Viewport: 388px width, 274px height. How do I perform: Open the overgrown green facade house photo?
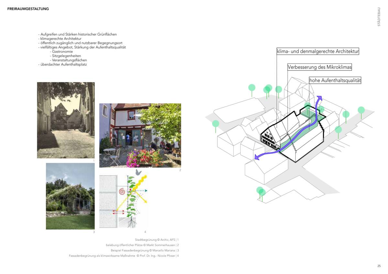(x=70, y=196)
